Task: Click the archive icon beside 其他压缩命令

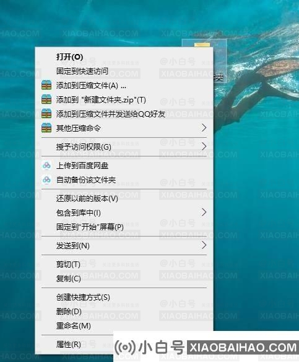Action: [x=46, y=128]
